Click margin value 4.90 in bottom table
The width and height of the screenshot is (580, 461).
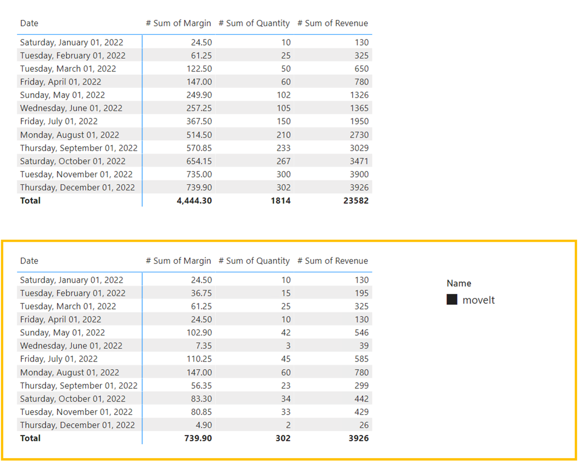point(204,425)
